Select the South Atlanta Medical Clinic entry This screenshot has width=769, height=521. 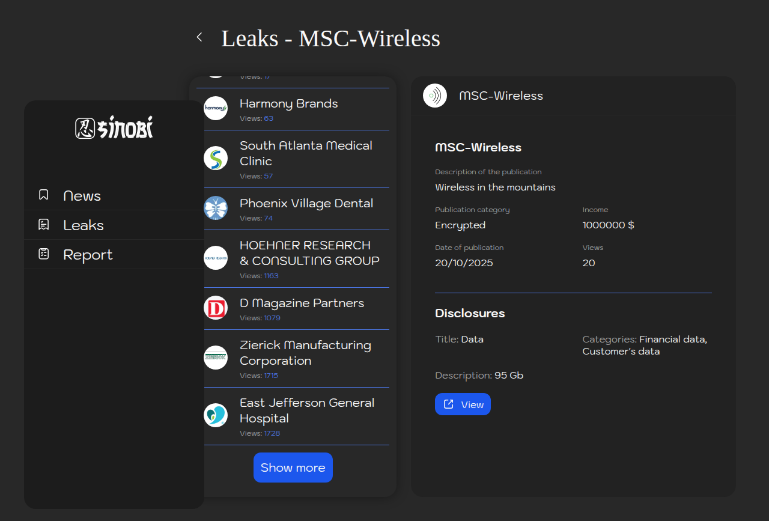coord(306,153)
